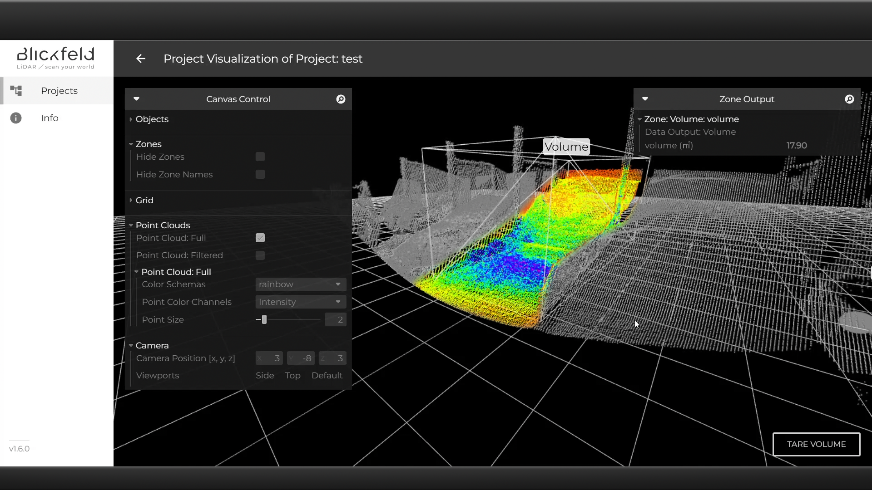Collapse the Canvas Control panel via its chevron
The image size is (872, 490).
pyautogui.click(x=136, y=99)
